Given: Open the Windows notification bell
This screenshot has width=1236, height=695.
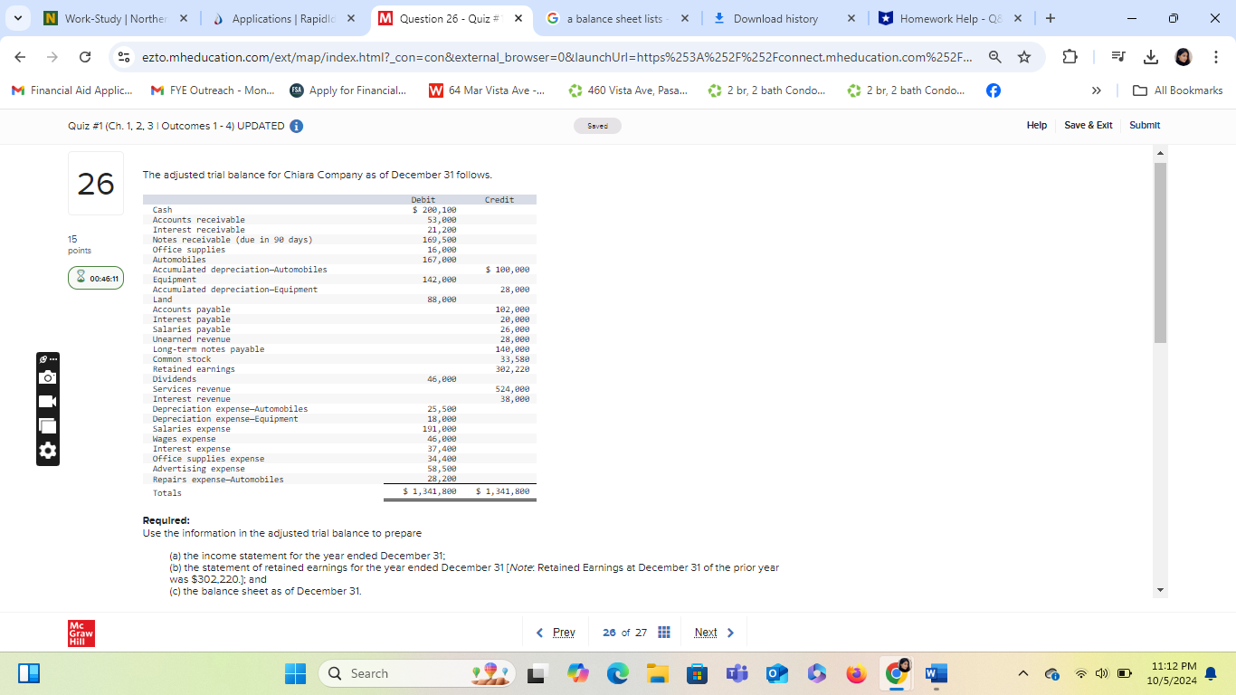Looking at the screenshot, I should (1210, 673).
